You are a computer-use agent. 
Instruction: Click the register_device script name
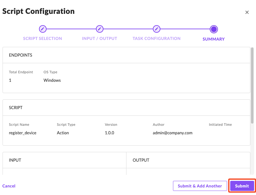[x=23, y=133]
